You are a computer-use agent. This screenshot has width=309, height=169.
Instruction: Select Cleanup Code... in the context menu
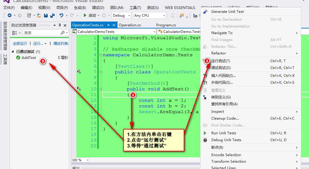(x=251, y=118)
